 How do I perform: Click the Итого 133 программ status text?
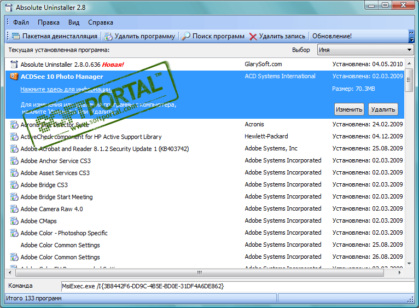34,298
